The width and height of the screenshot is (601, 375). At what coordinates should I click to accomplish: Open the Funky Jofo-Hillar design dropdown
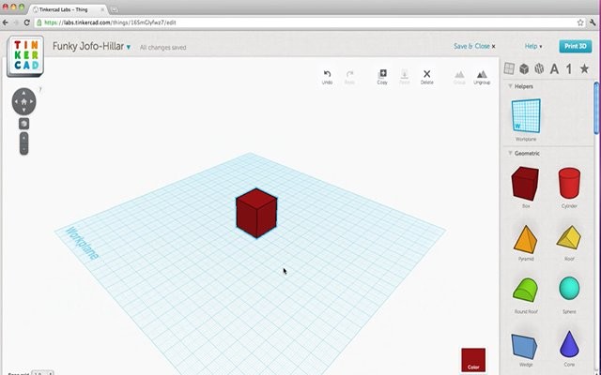pyautogui.click(x=129, y=46)
